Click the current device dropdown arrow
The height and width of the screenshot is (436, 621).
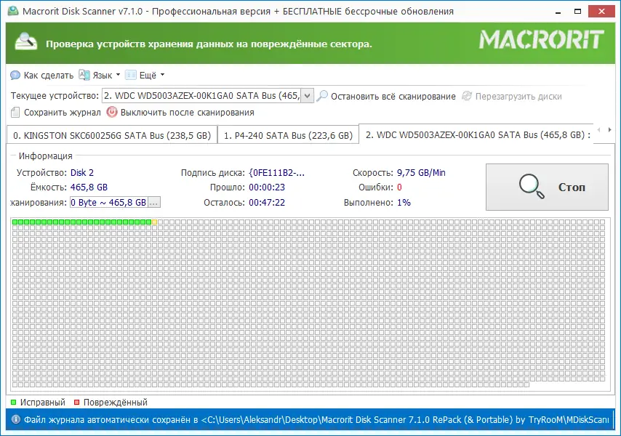[x=308, y=96]
